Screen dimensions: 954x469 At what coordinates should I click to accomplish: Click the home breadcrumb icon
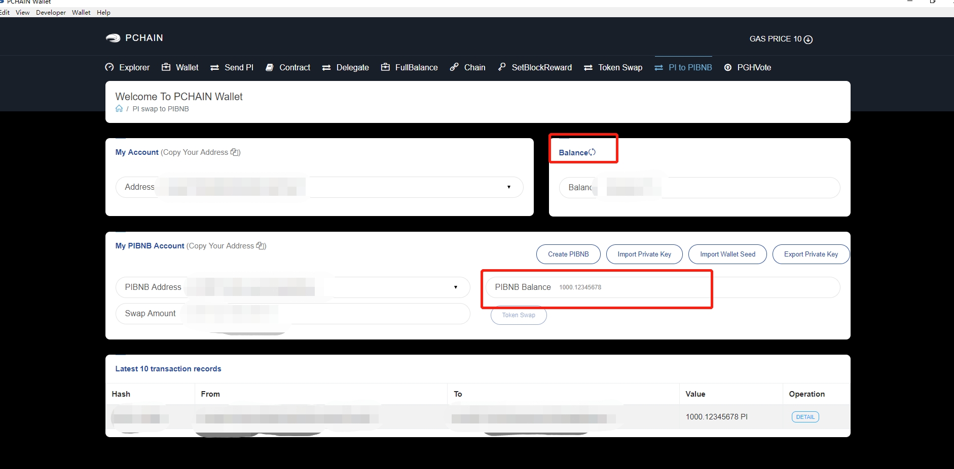pos(119,109)
